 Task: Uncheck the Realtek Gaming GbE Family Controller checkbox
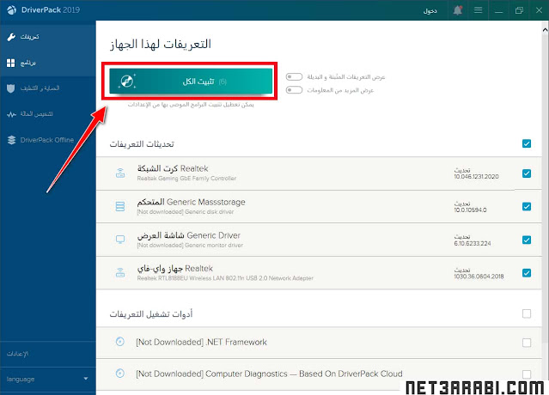click(527, 173)
